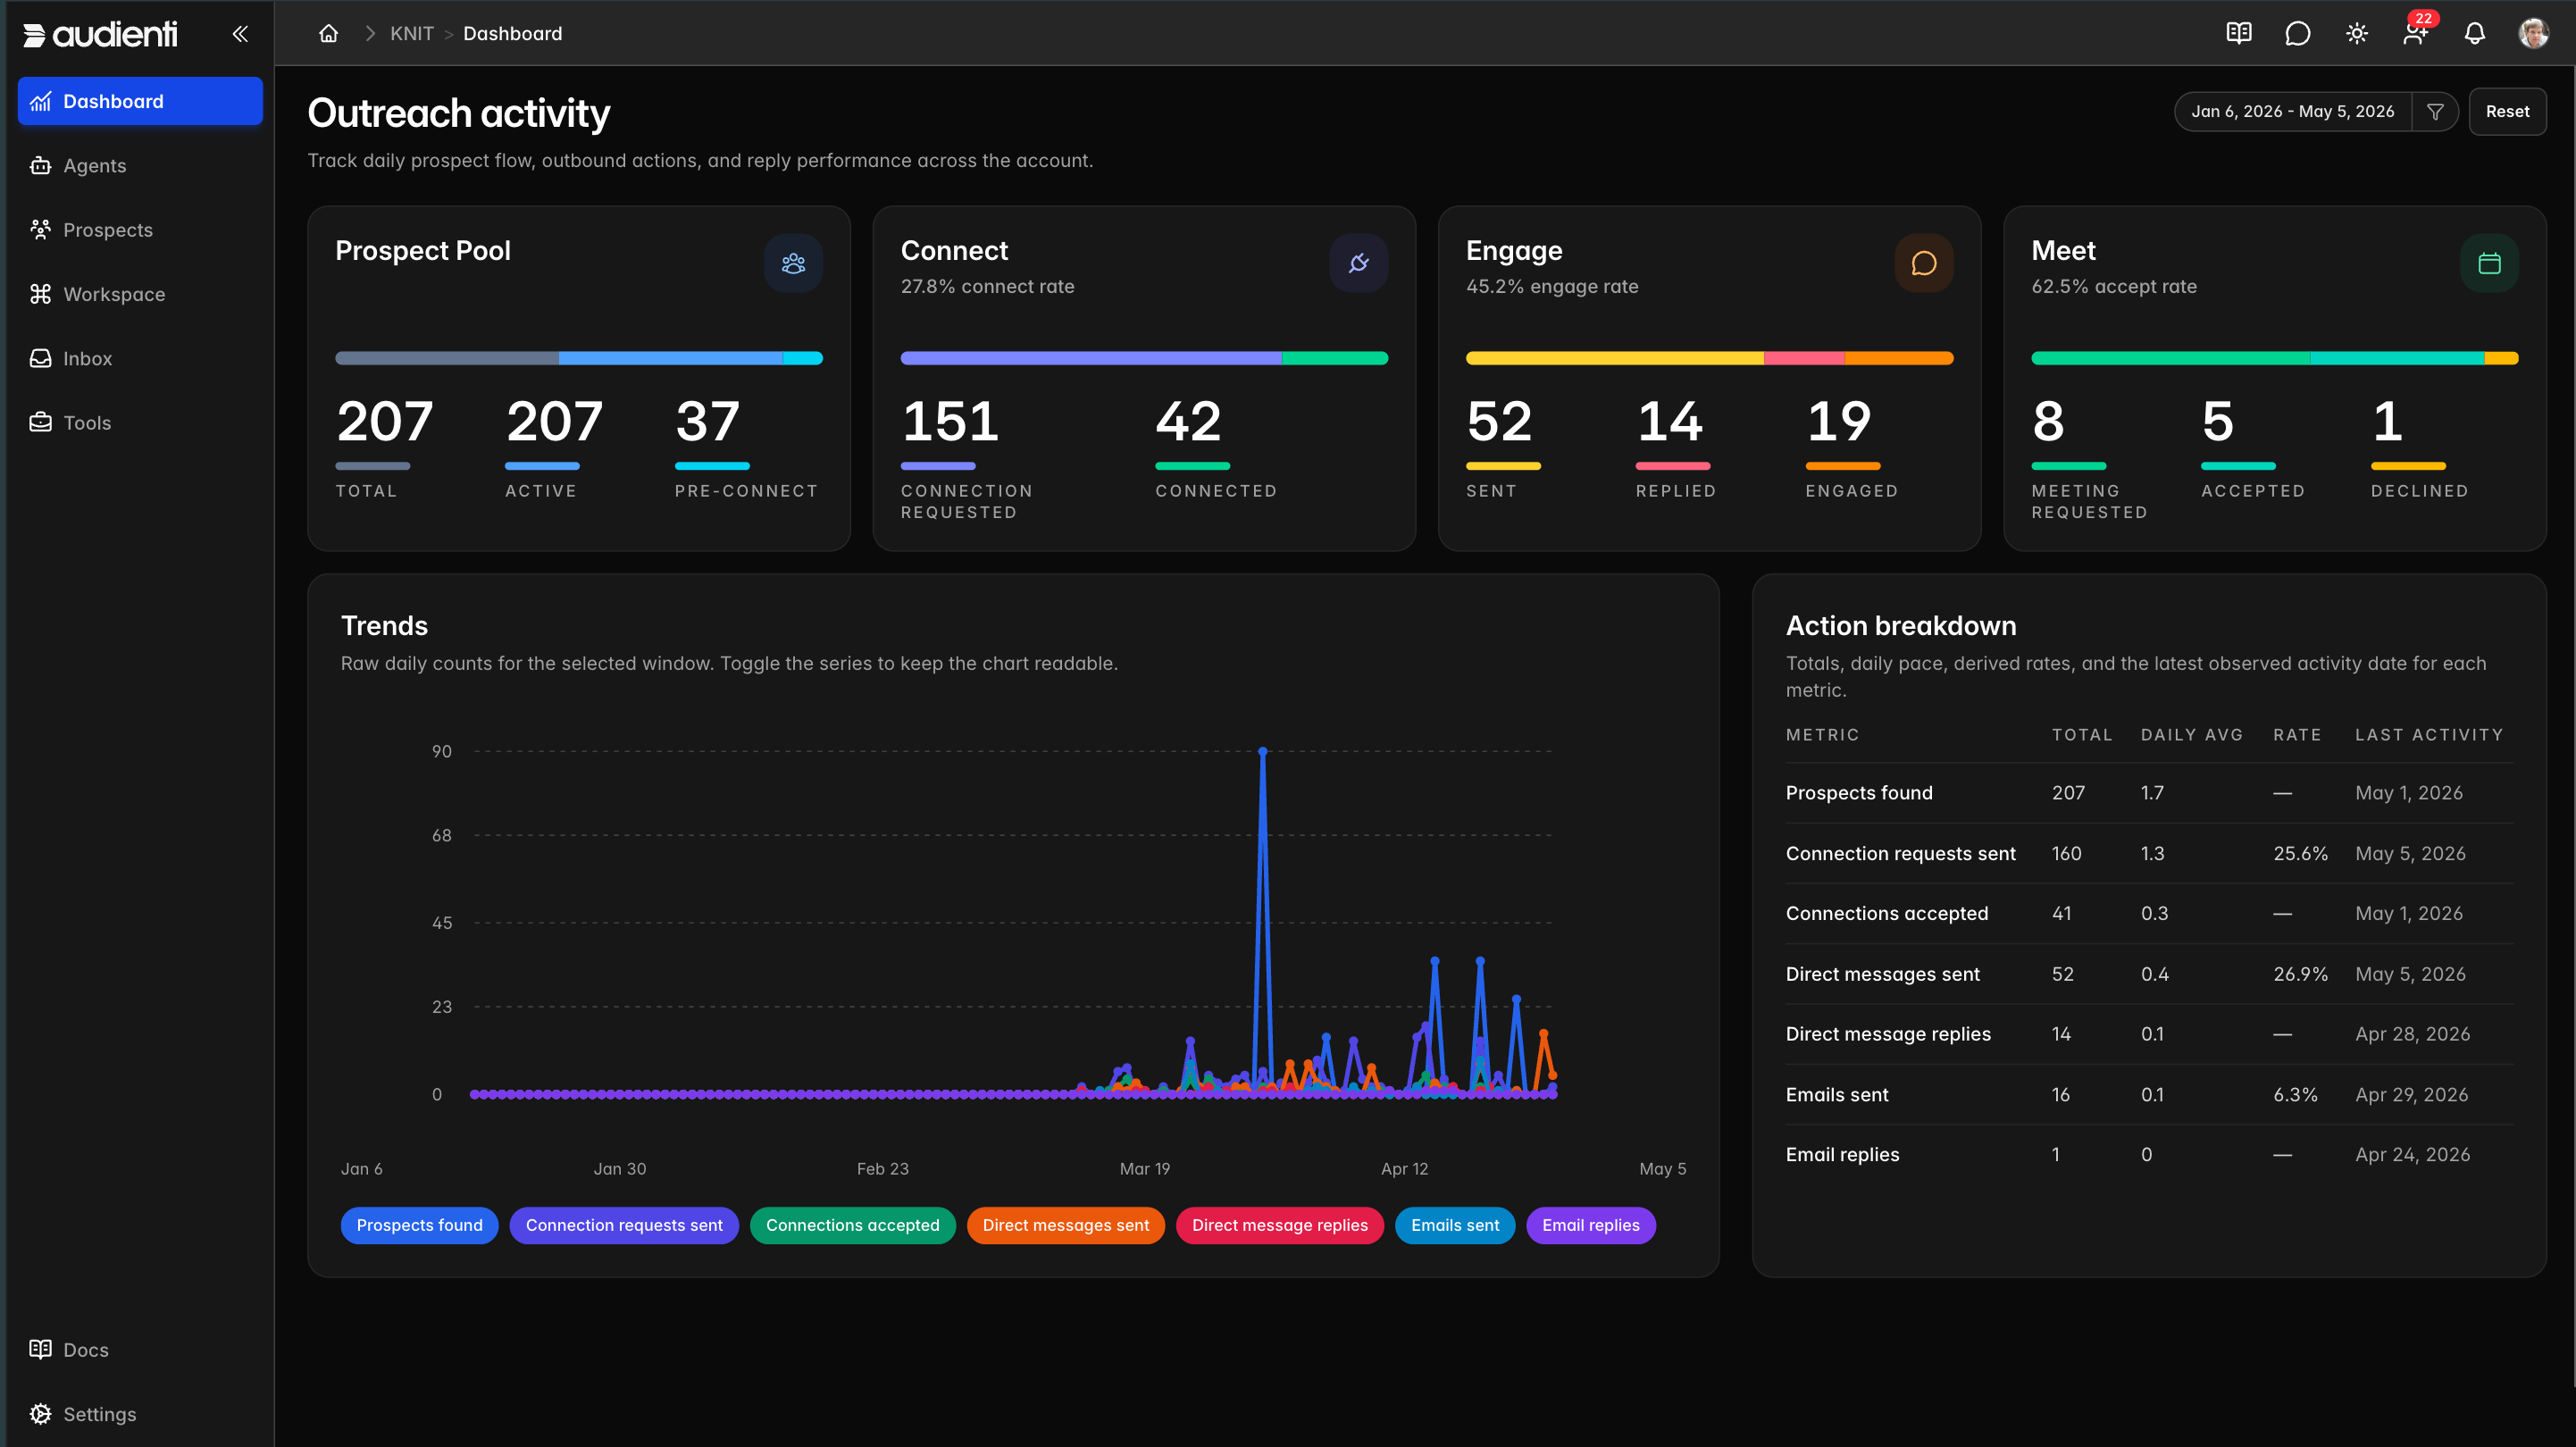Click Prospect Pool progress bar
2576x1447 pixels.
pyautogui.click(x=579, y=358)
